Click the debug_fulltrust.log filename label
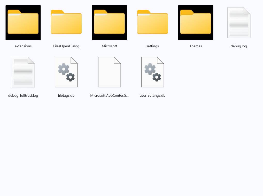Image resolution: width=263 pixels, height=196 pixels. (x=23, y=95)
